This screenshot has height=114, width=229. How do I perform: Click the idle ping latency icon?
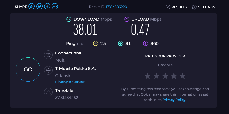click(x=96, y=43)
